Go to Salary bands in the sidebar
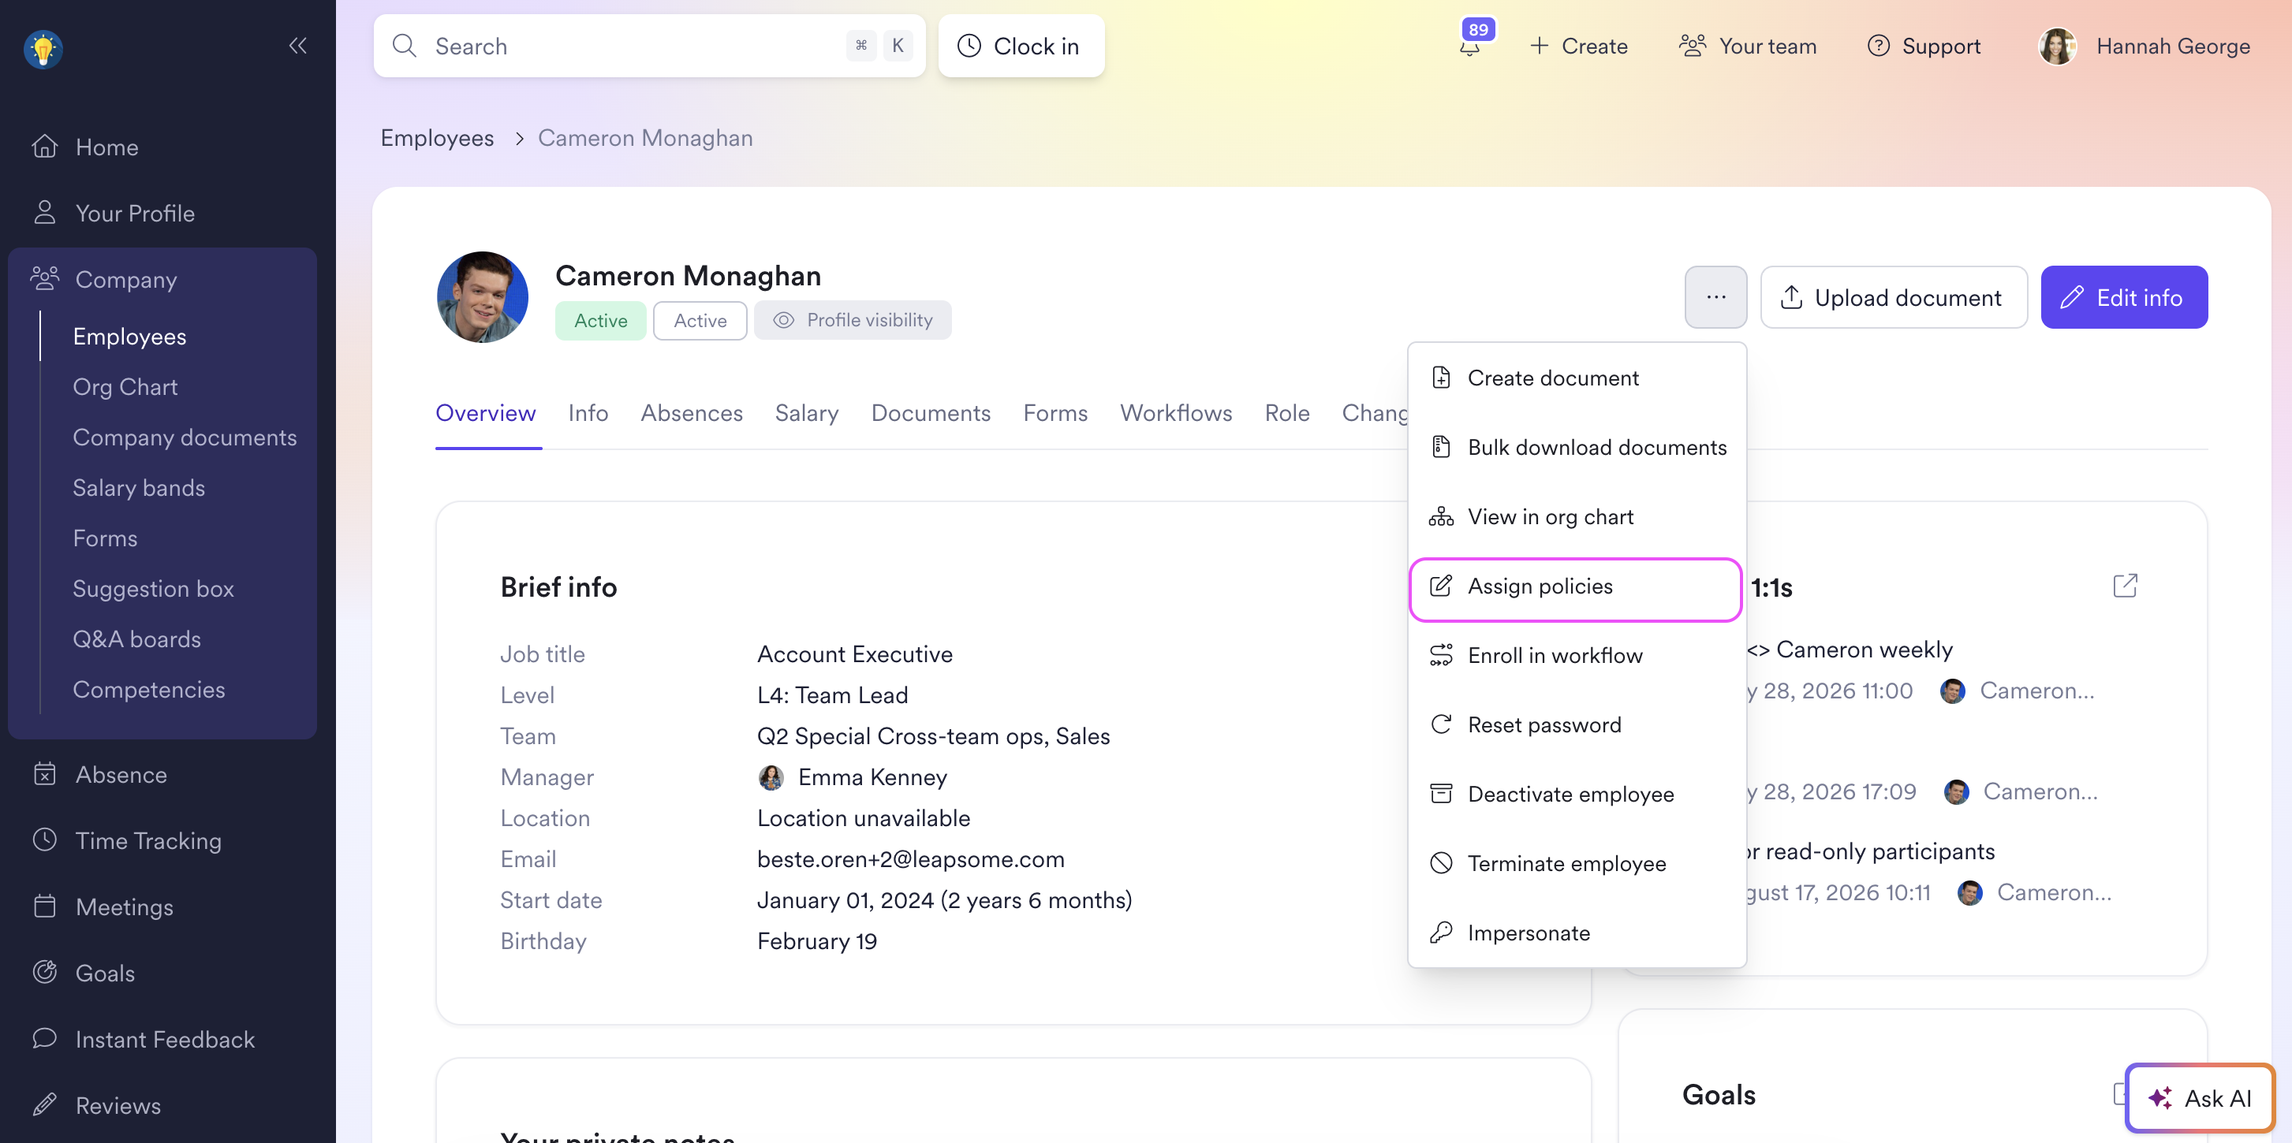The height and width of the screenshot is (1143, 2292). tap(139, 487)
